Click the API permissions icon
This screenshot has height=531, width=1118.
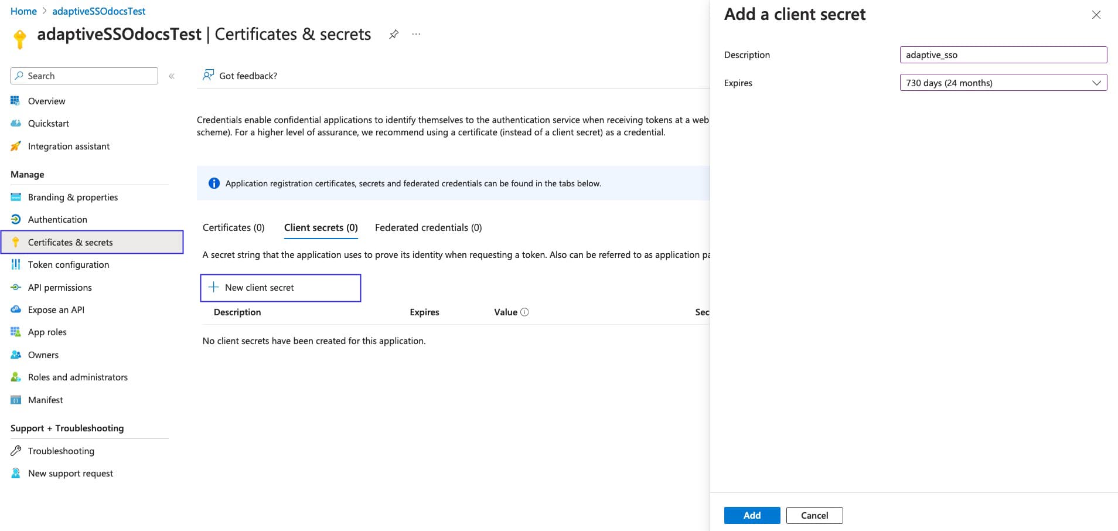click(16, 287)
